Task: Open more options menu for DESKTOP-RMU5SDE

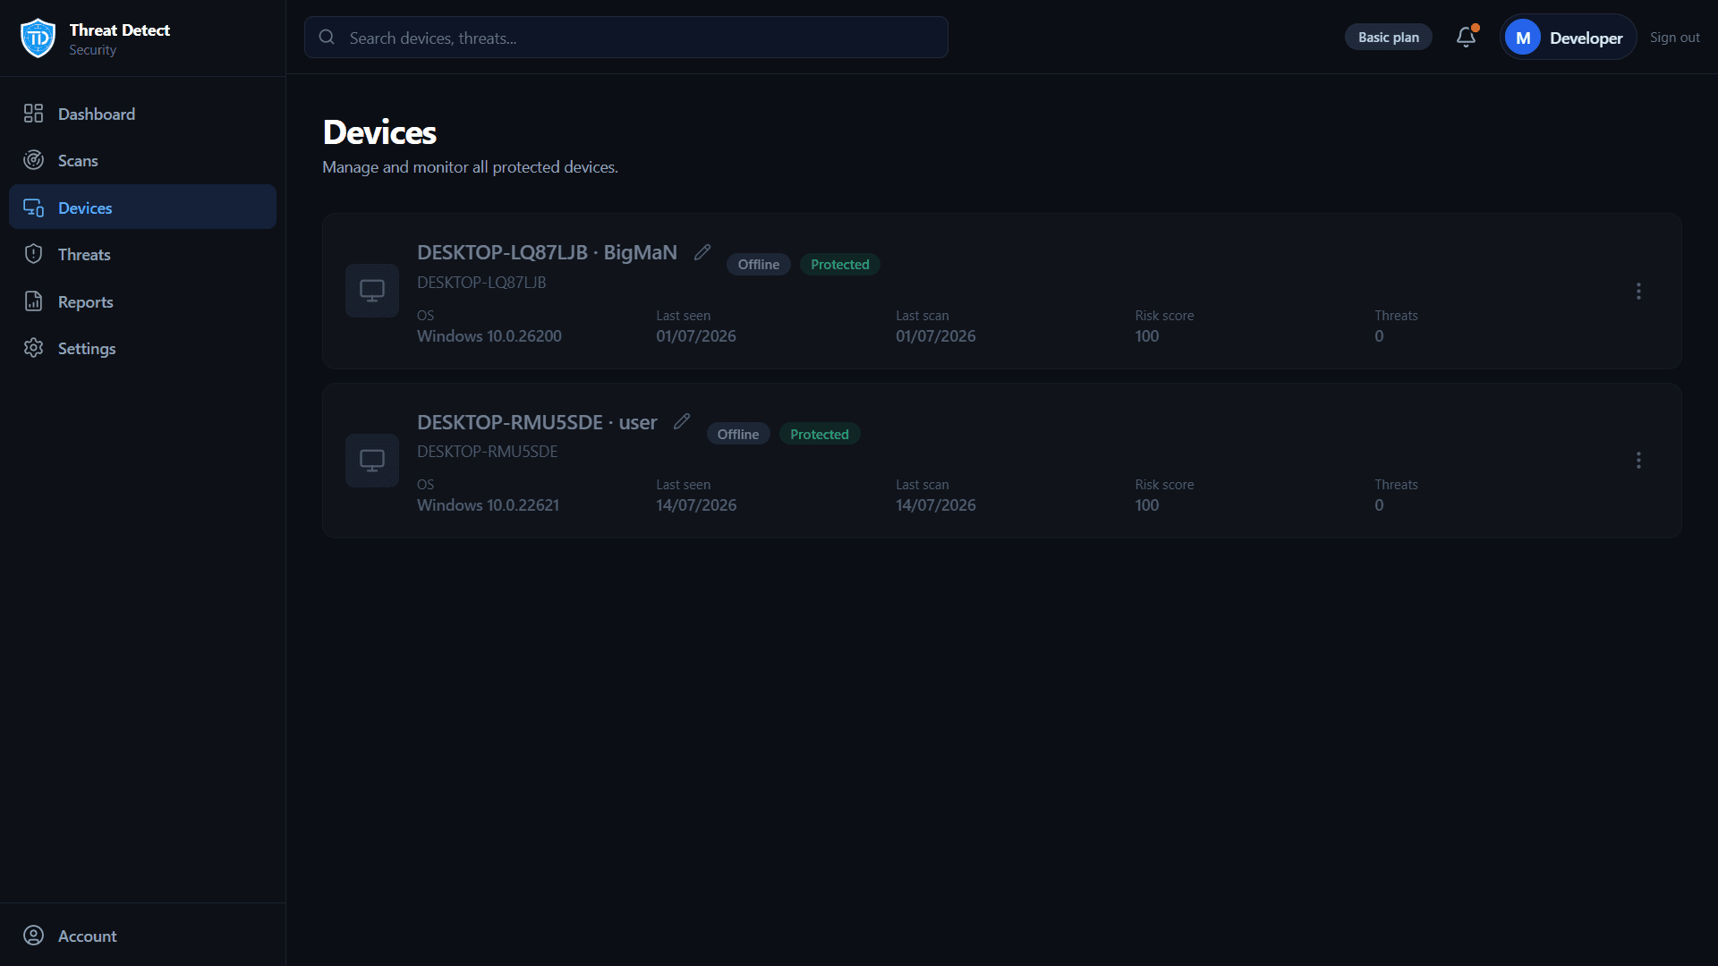Action: click(1638, 461)
